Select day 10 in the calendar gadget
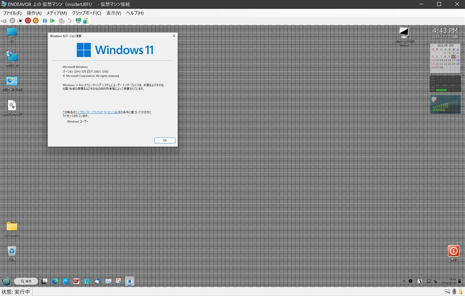The width and height of the screenshot is (465, 296). click(454, 57)
